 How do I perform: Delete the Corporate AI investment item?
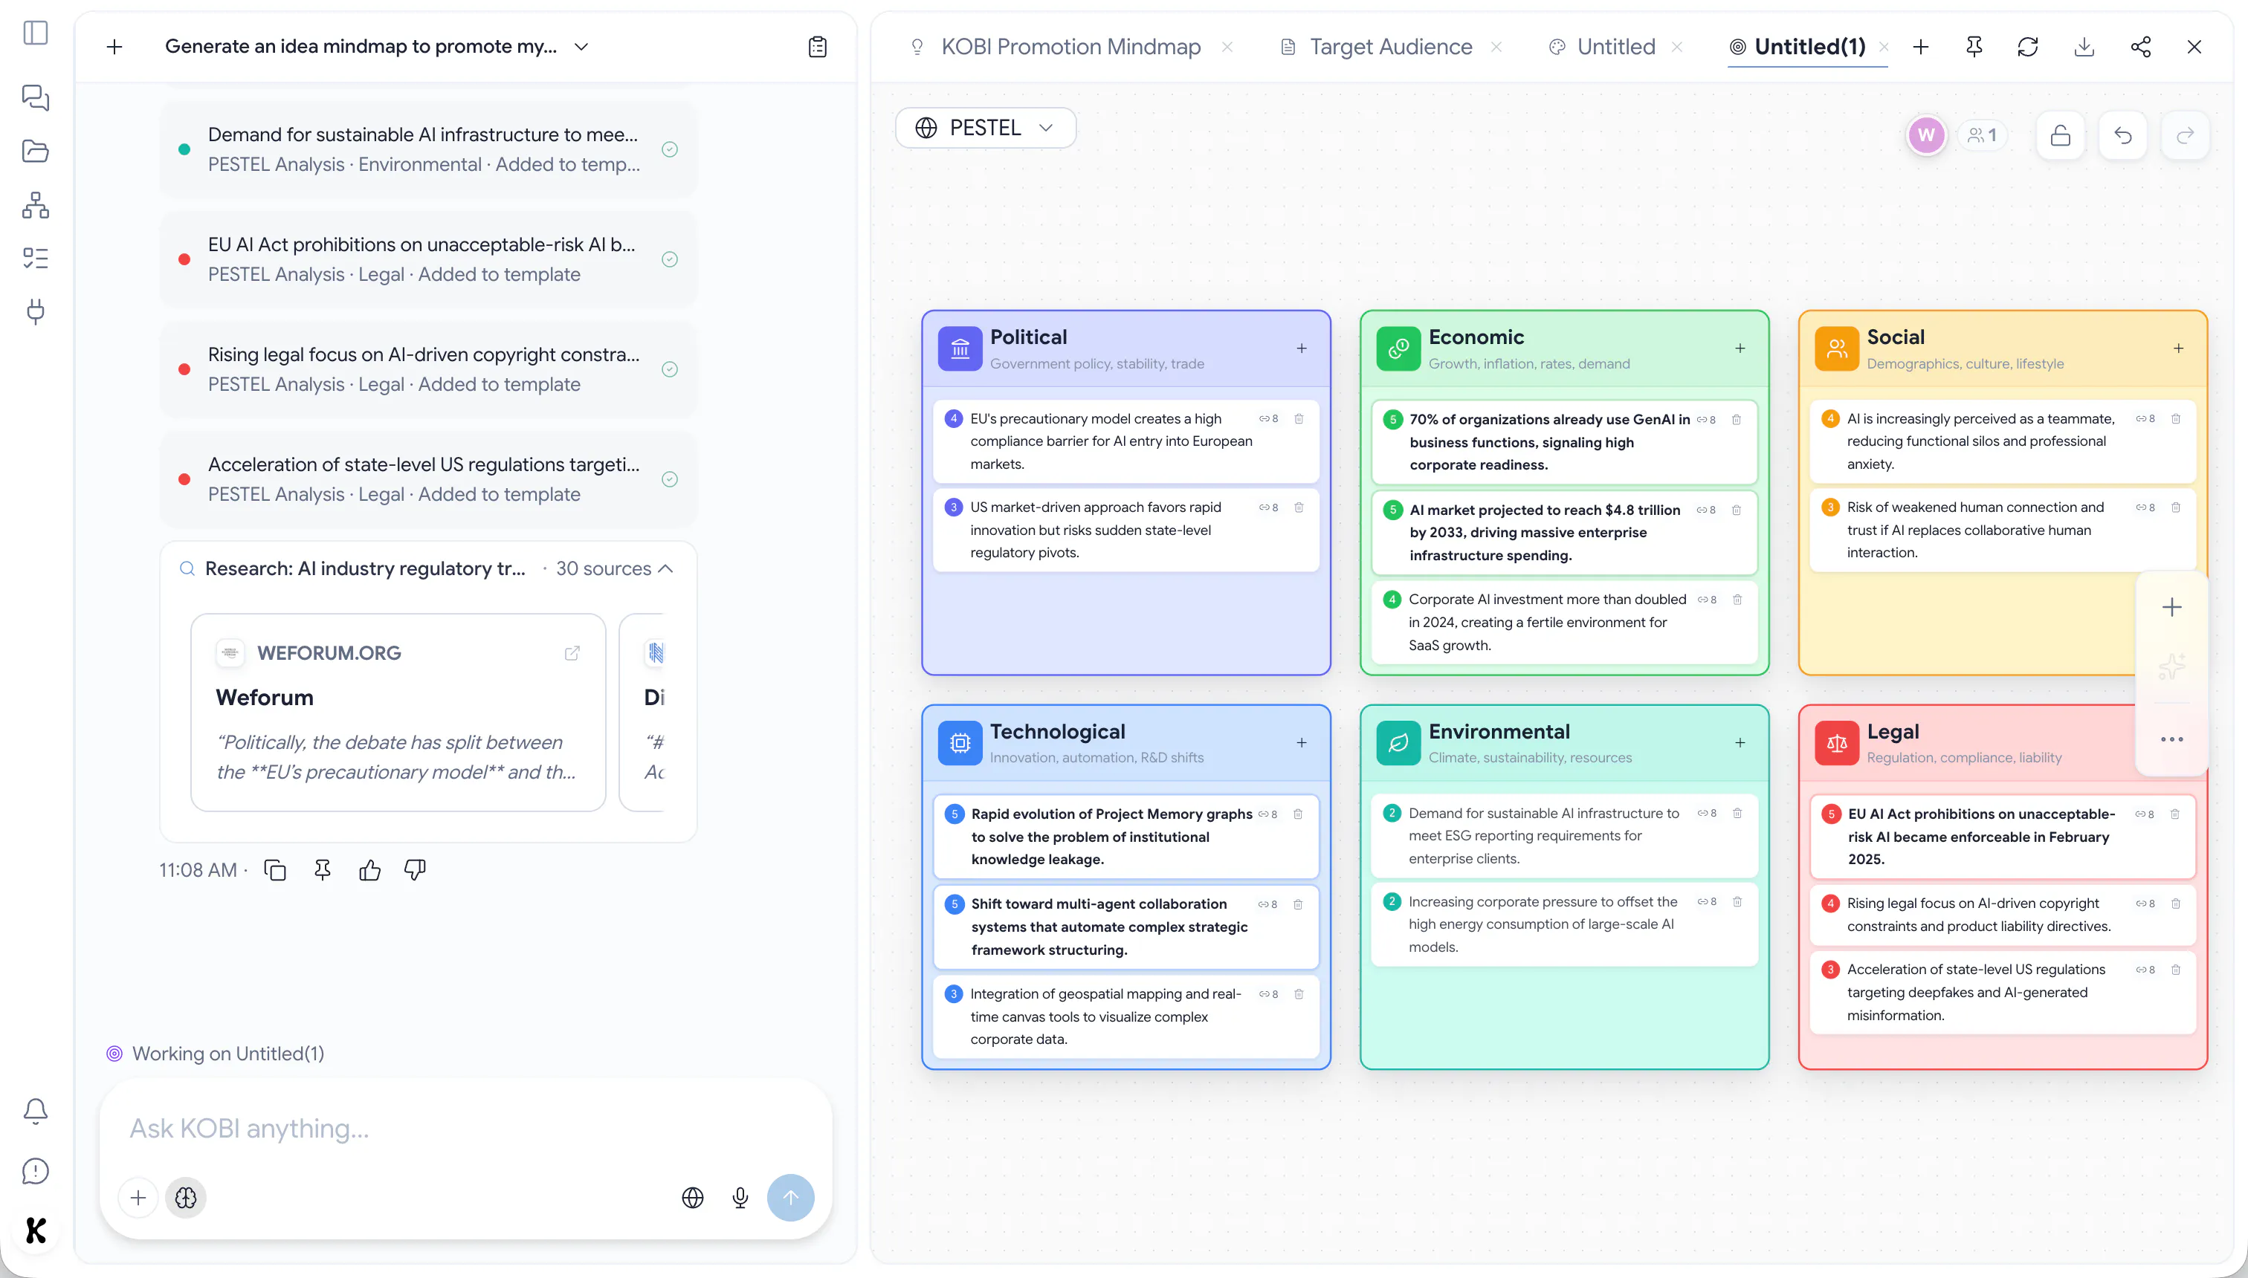click(1737, 600)
